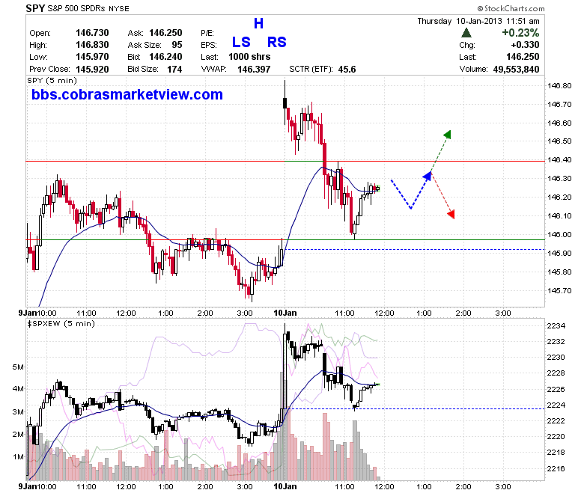The height and width of the screenshot is (493, 584).
Task: Click the 146.20 price axis label
Action: pyautogui.click(x=559, y=197)
